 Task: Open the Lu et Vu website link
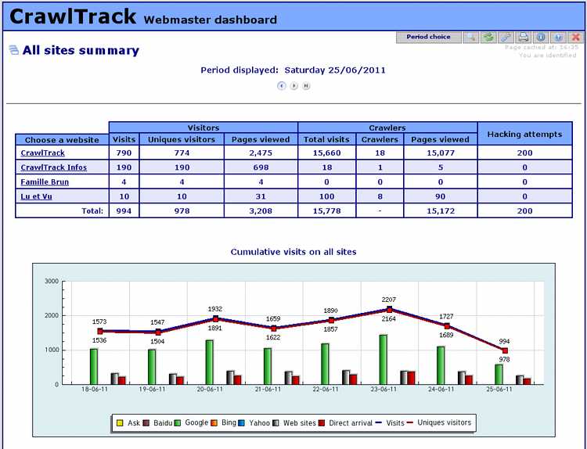point(36,196)
